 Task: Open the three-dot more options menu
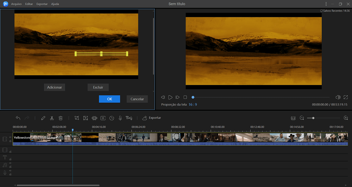coord(326,4)
